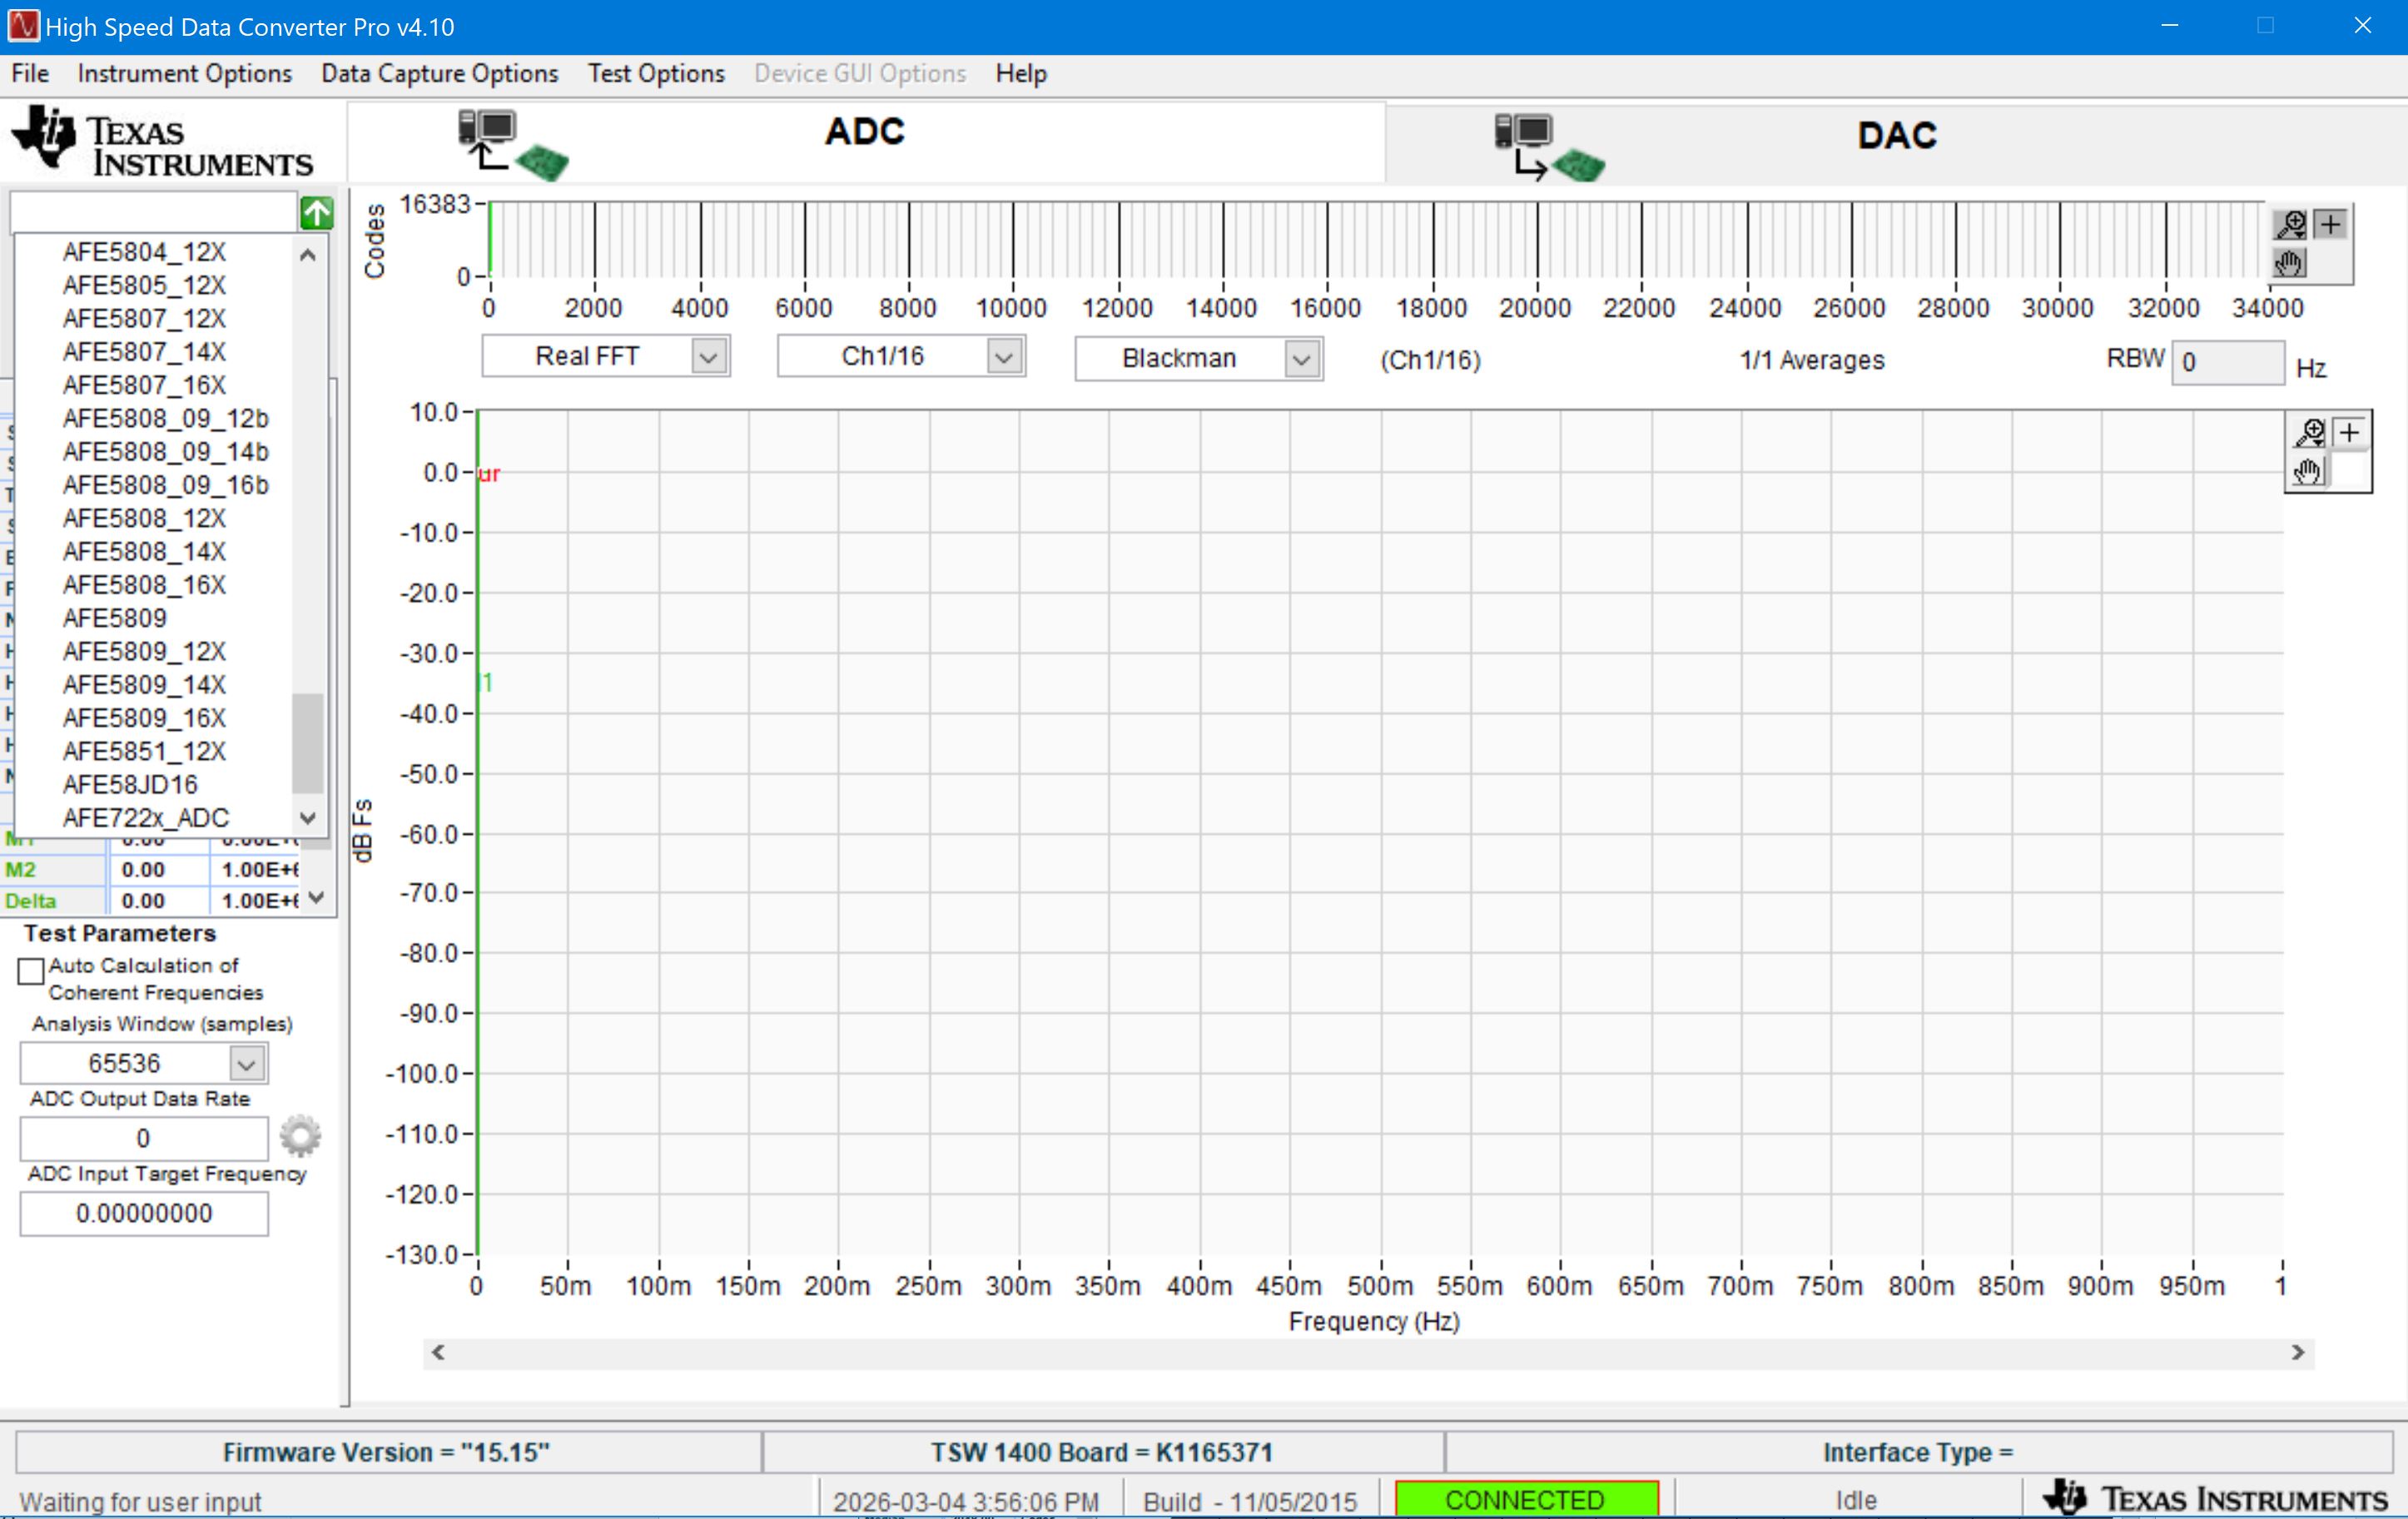Image resolution: width=2408 pixels, height=1519 pixels.
Task: Select AFE5809 from device list
Action: click(115, 618)
